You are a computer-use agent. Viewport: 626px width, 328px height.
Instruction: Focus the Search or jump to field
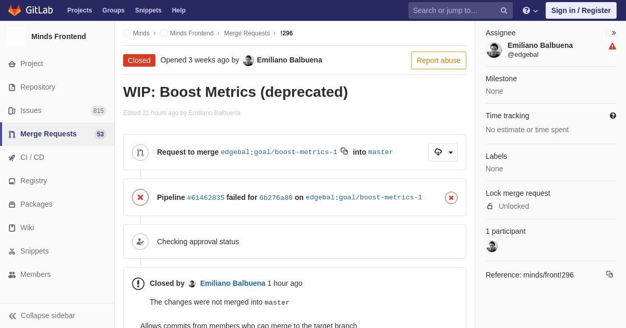coord(460,10)
